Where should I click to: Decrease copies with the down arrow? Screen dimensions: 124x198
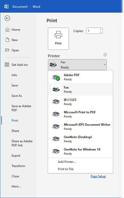point(101,32)
